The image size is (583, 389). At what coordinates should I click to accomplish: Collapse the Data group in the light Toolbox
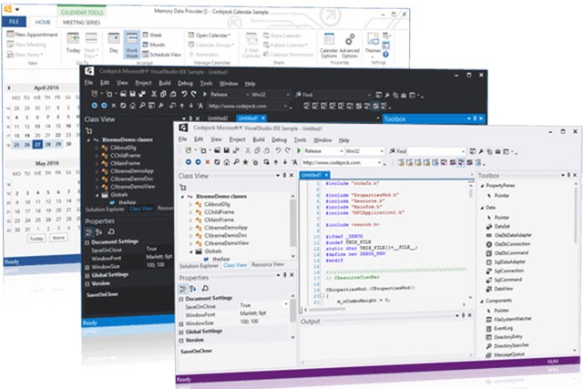pos(482,208)
